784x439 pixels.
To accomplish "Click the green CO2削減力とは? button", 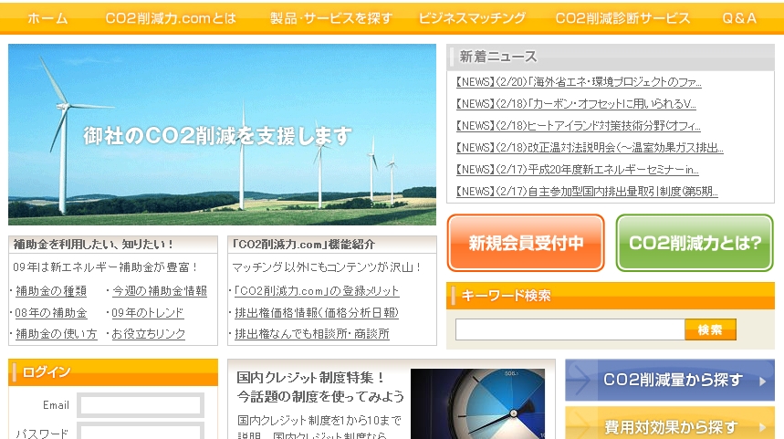I will click(695, 243).
